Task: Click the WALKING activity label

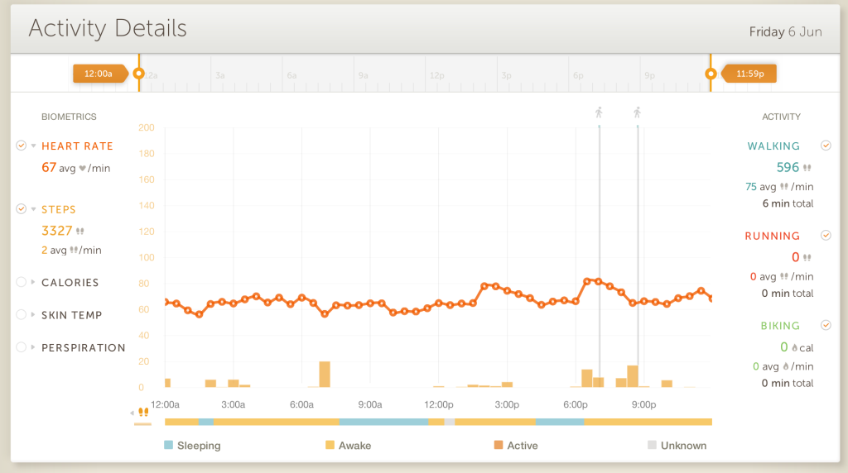Action: [773, 146]
